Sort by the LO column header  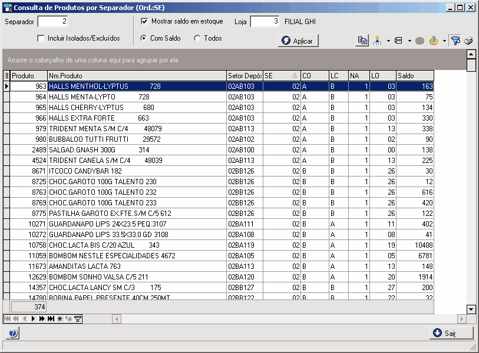(x=383, y=76)
